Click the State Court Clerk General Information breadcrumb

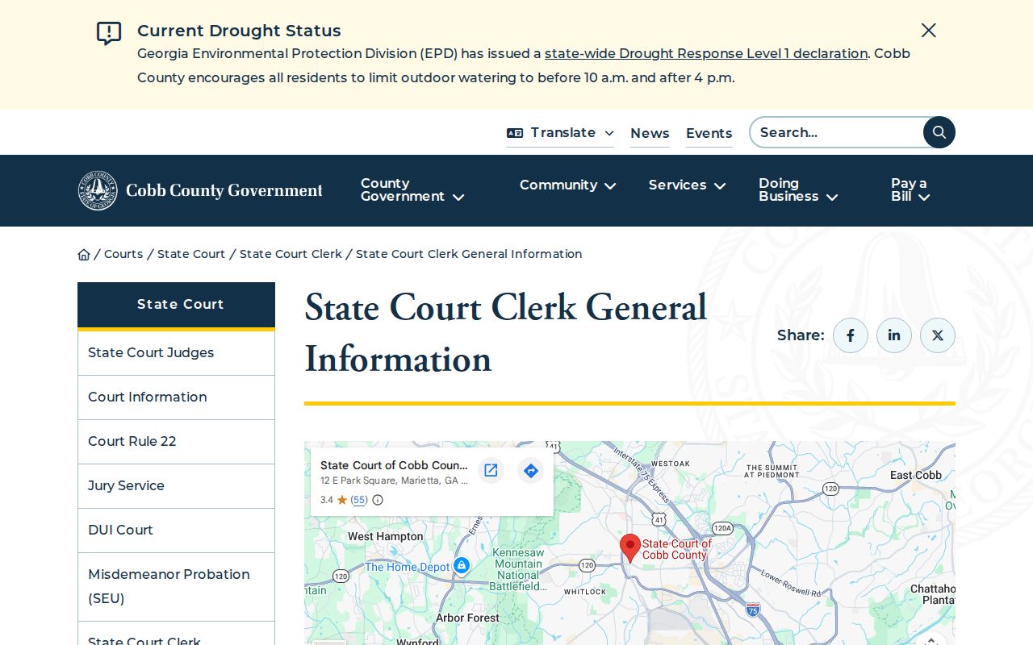click(469, 254)
